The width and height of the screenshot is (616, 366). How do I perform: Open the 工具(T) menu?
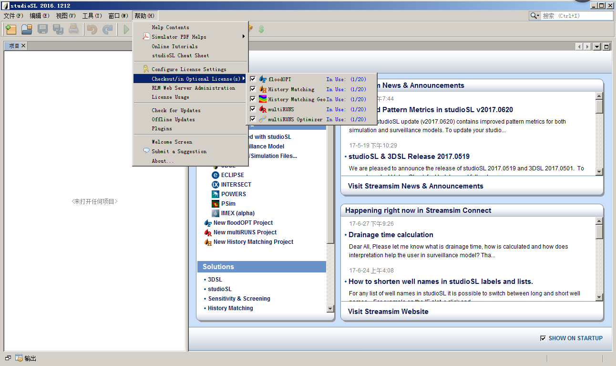pyautogui.click(x=92, y=16)
